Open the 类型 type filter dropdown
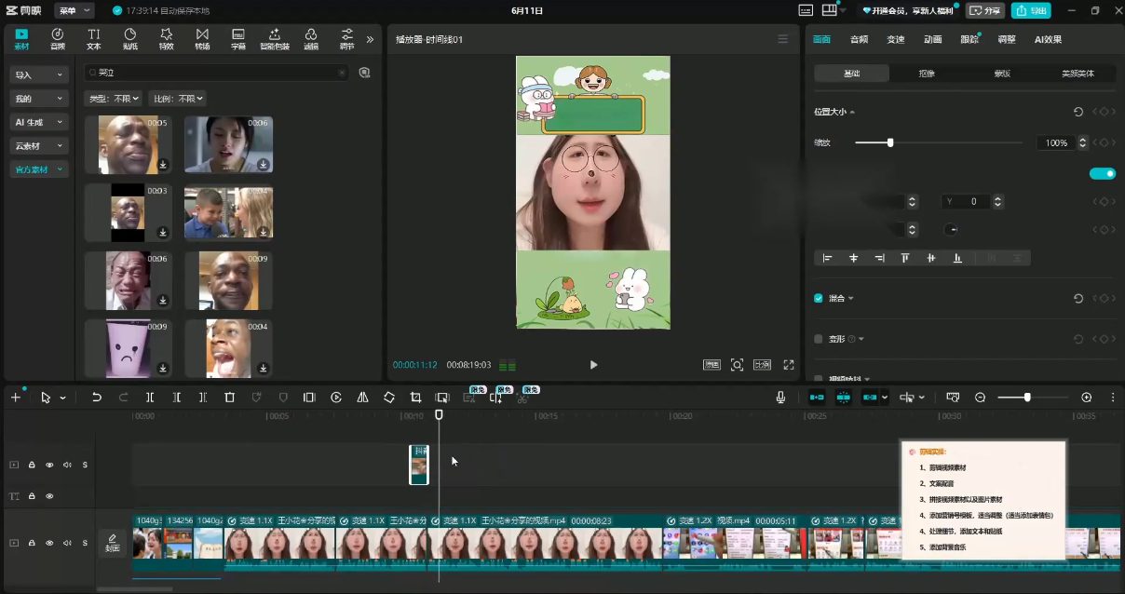This screenshot has height=594, width=1125. pyautogui.click(x=114, y=98)
